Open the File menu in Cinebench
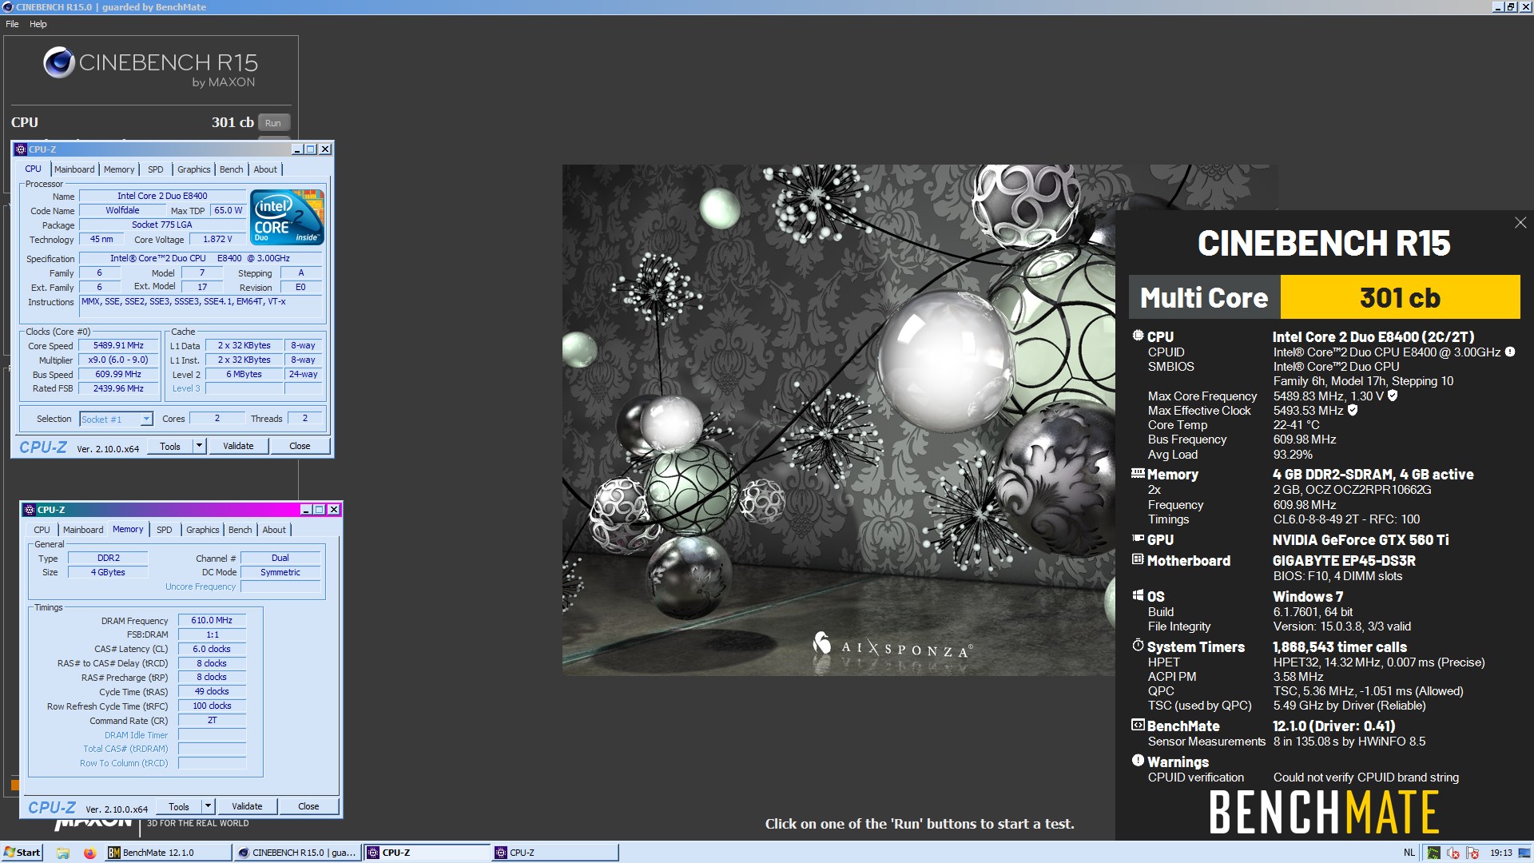Image resolution: width=1534 pixels, height=863 pixels. (12, 24)
